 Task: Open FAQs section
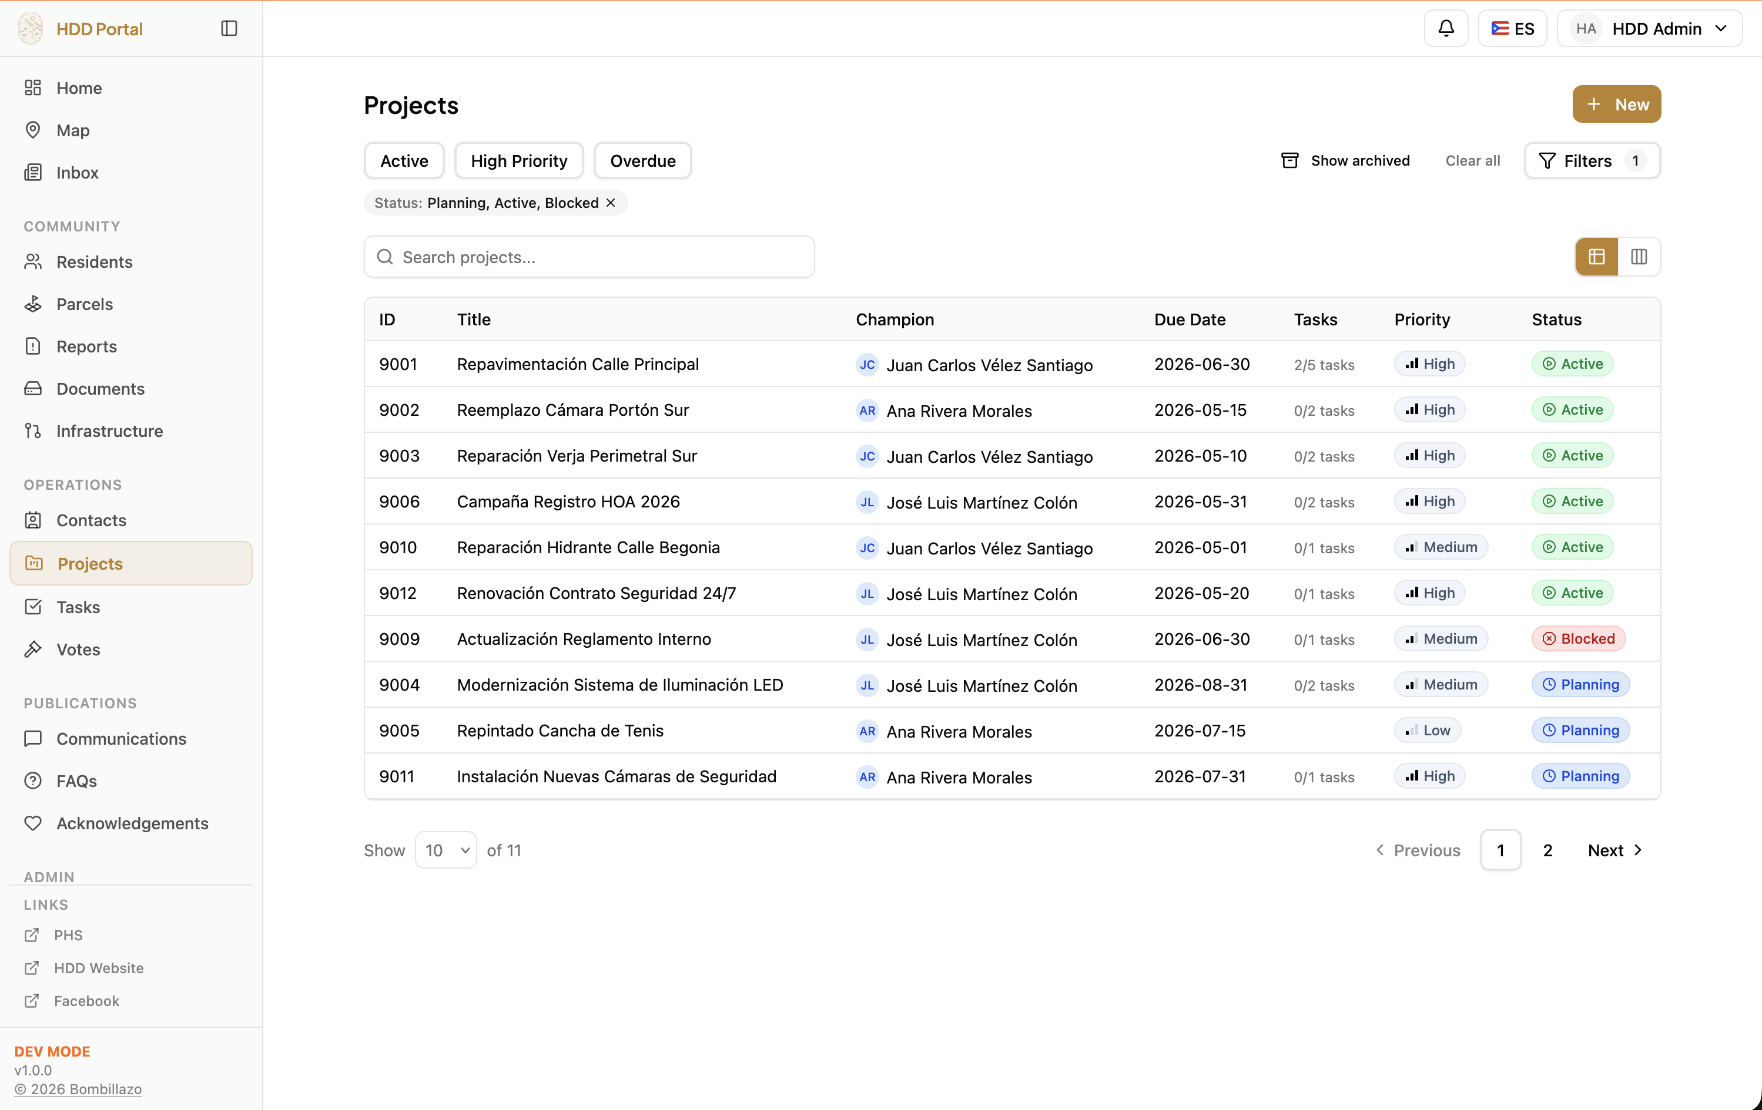131,781
